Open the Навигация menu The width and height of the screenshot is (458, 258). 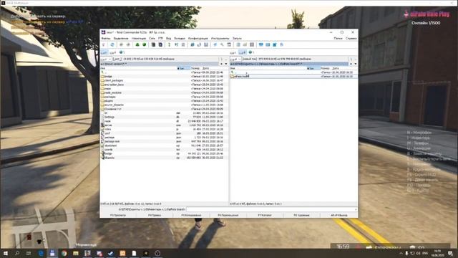[139, 38]
